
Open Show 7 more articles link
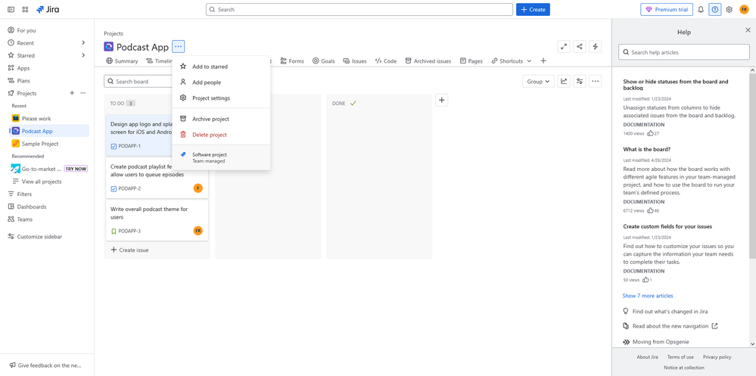coord(647,296)
